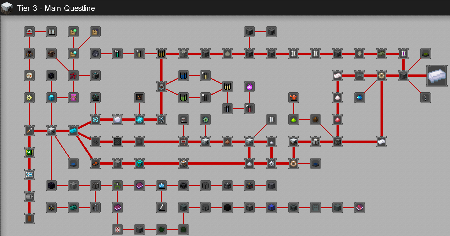
Task: Open the magenta flame quest
Action: tap(249, 87)
